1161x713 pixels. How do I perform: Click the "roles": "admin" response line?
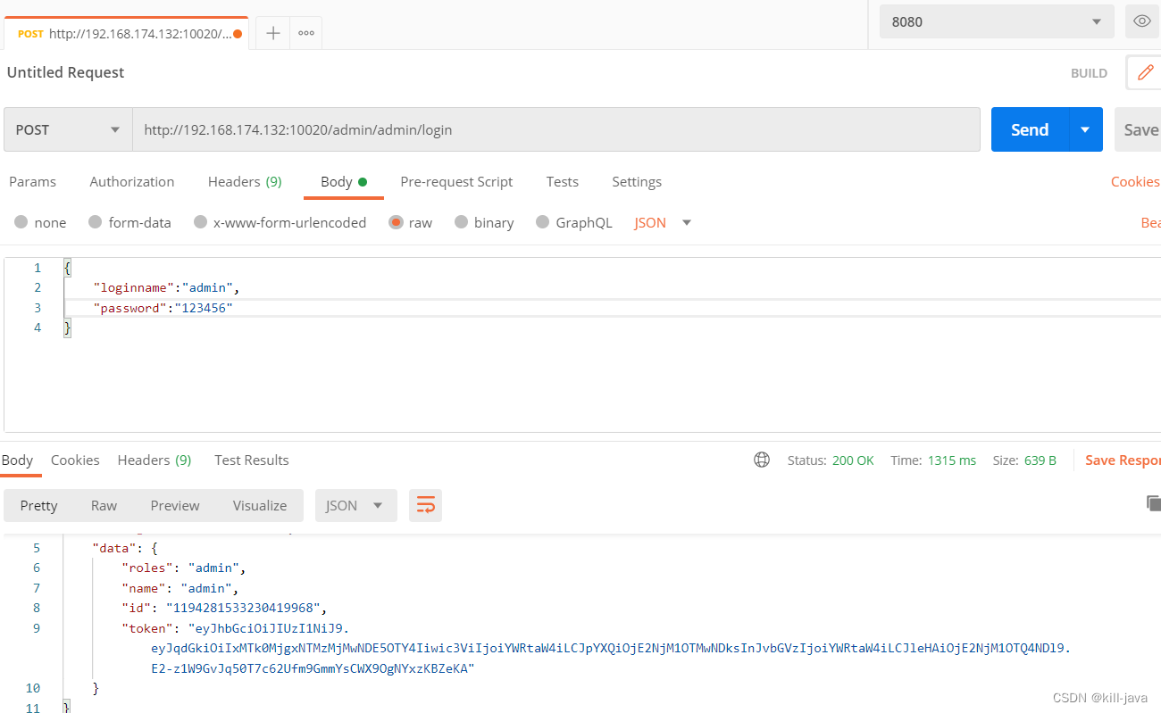point(184,568)
